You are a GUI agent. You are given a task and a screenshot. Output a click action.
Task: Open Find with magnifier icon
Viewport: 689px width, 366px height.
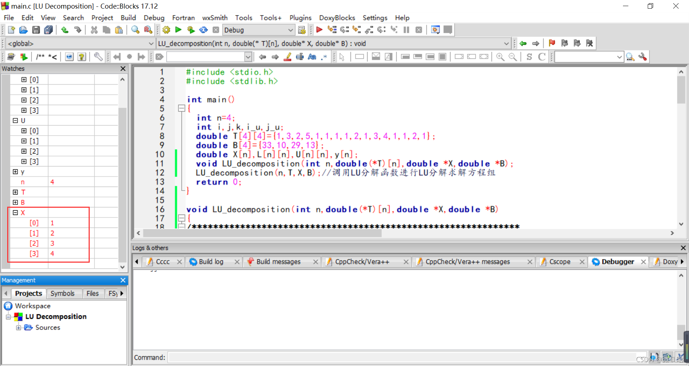[x=135, y=30]
